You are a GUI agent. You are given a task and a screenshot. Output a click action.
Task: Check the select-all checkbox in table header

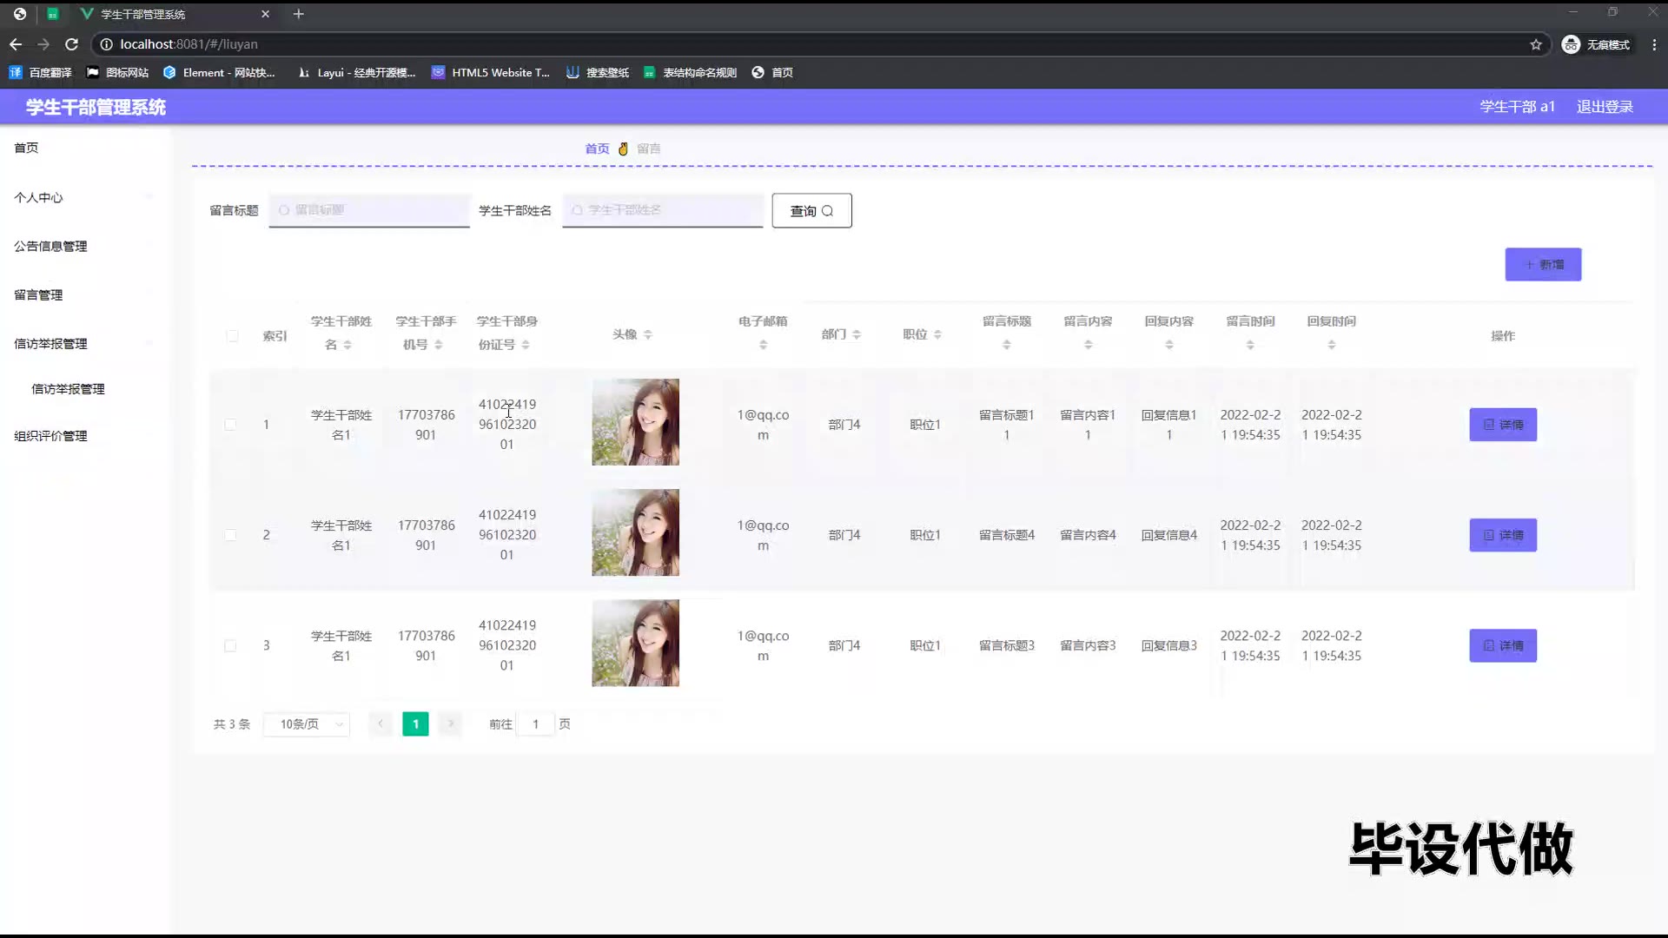232,336
